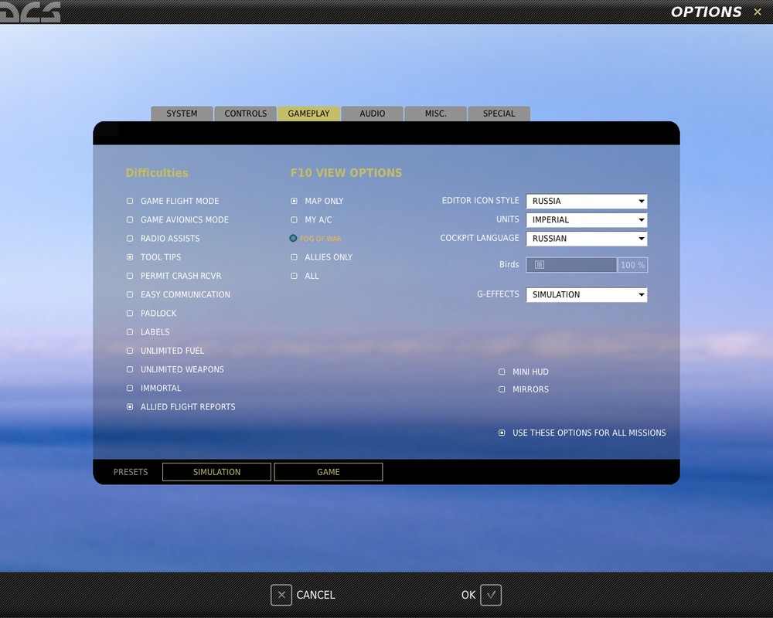Click the Birds slider handle
The image size is (773, 618).
click(x=540, y=265)
